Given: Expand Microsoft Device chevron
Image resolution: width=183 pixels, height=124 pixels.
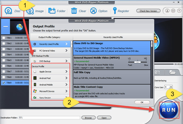Looking at the screenshot, I should (66, 91).
